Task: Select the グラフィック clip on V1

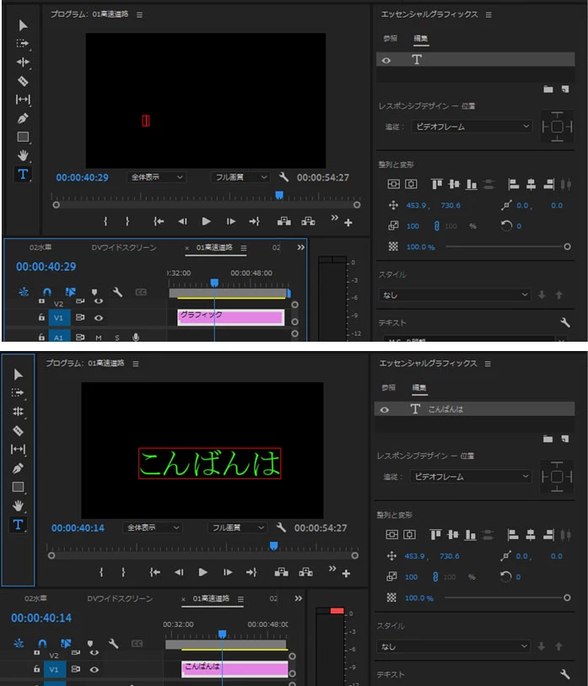Action: [230, 316]
